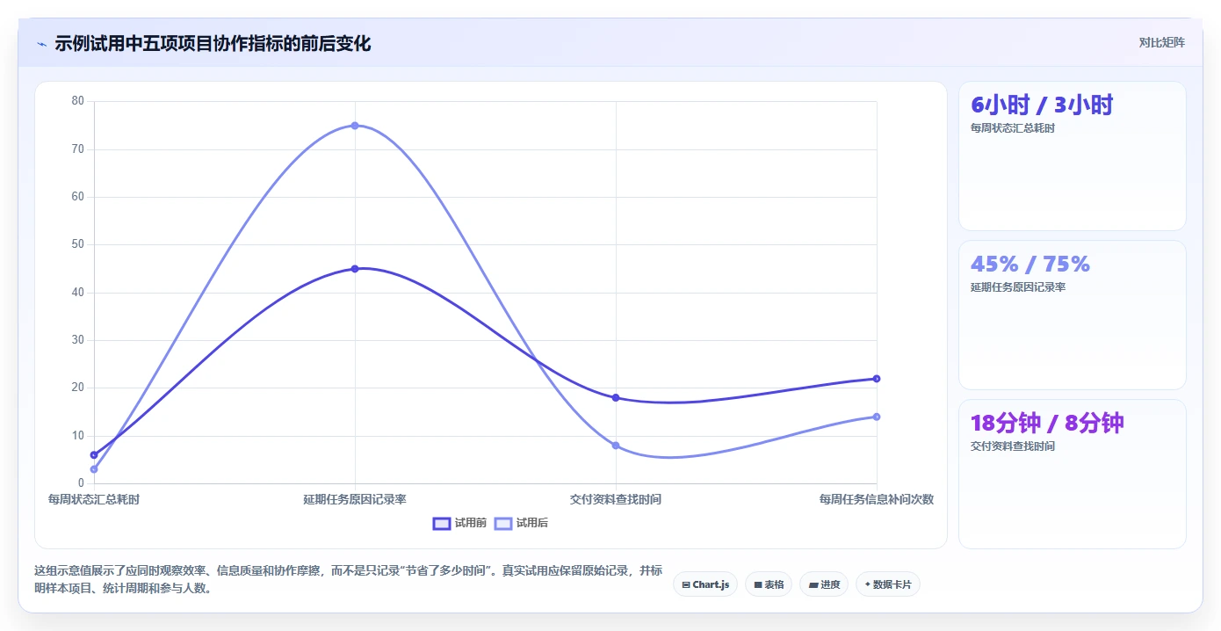Viewport: 1221px width, 631px height.
Task: Open the 18分钟 / 8分钟 data card
Action: (1073, 475)
